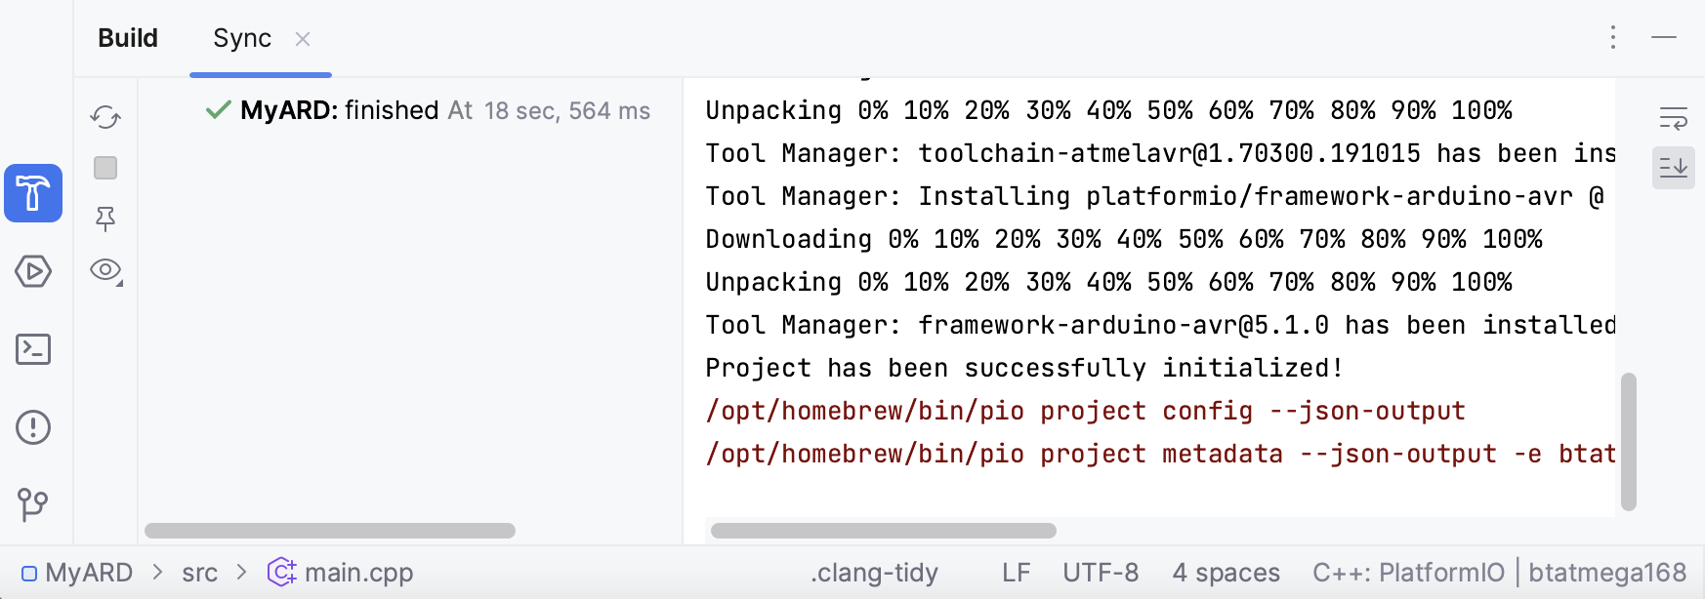Close the Sync tab
The width and height of the screenshot is (1705, 599).
tap(303, 39)
